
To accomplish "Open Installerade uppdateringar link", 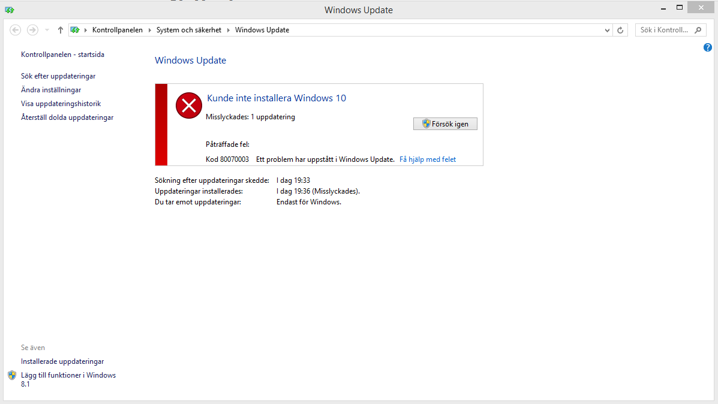I will [62, 361].
